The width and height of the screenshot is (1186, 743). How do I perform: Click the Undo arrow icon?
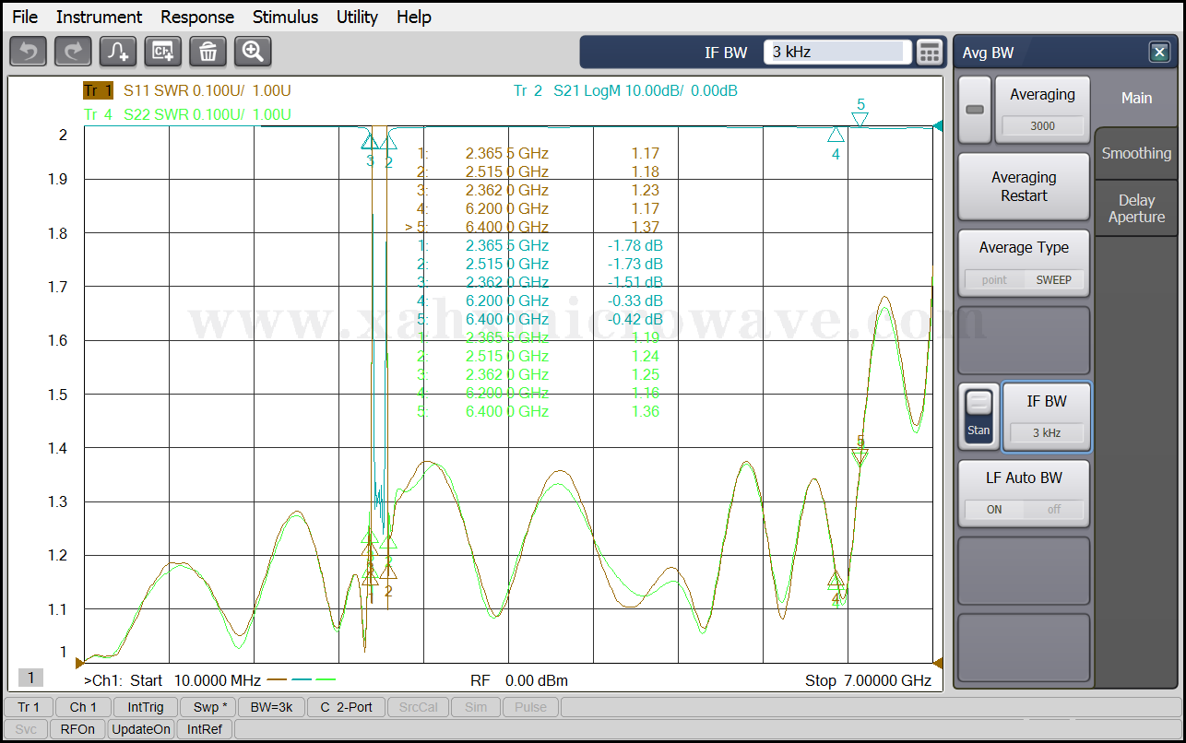coord(28,52)
